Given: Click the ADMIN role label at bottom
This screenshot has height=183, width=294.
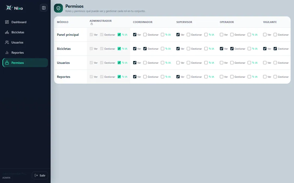Looking at the screenshot, I should [6, 178].
